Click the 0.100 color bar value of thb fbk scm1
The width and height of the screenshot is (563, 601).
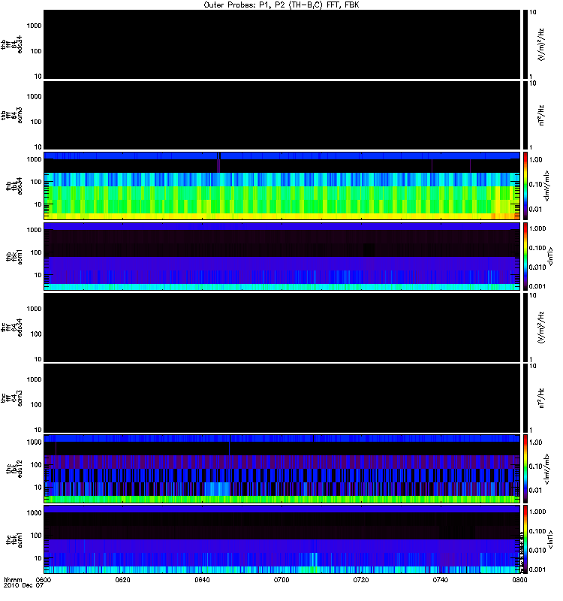(537, 248)
